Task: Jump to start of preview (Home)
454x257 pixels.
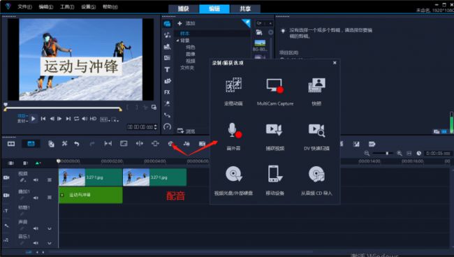Action: click(43, 119)
